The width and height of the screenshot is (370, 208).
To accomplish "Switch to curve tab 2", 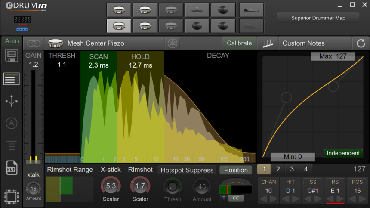I will click(x=278, y=169).
